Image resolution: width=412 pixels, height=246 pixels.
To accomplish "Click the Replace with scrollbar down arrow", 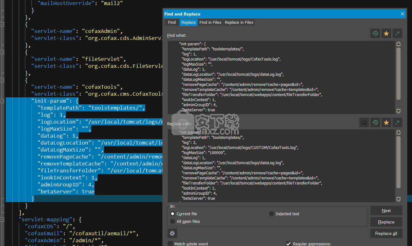I will 398,199.
